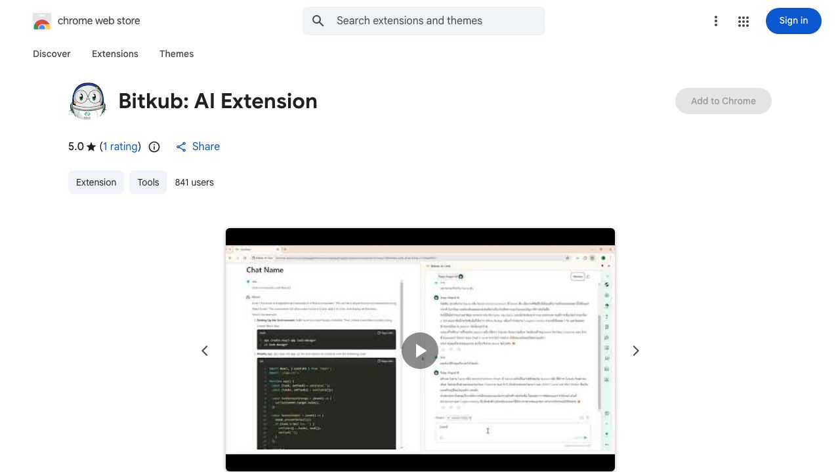Go to the Discover tab
Viewport: 840px width, 472px height.
tap(52, 54)
